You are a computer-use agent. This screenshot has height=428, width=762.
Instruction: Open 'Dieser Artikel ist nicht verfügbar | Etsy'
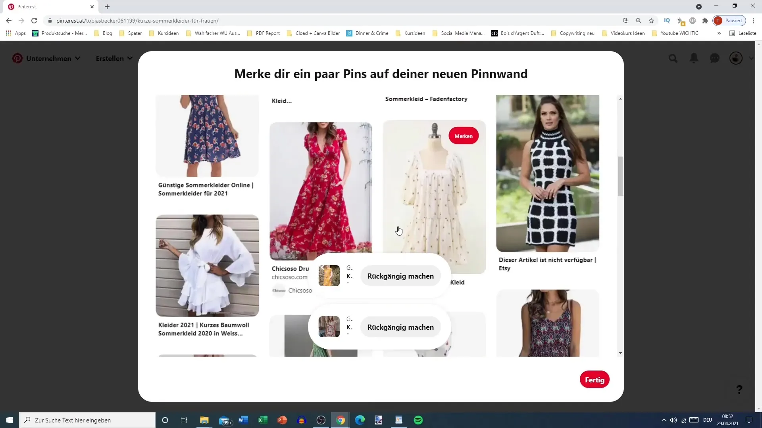pos(547,264)
